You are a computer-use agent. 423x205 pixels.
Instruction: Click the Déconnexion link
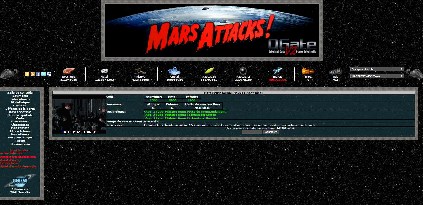(20, 144)
